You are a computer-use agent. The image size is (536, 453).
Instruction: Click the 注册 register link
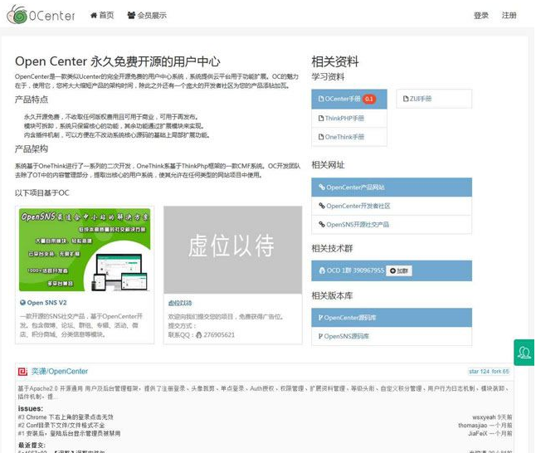509,16
